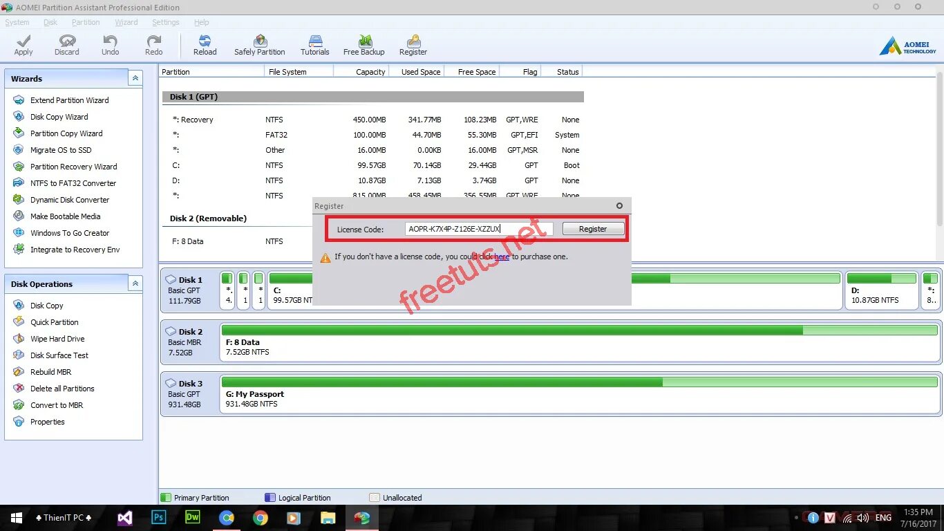
Task: Click the License Code input field
Action: [479, 229]
